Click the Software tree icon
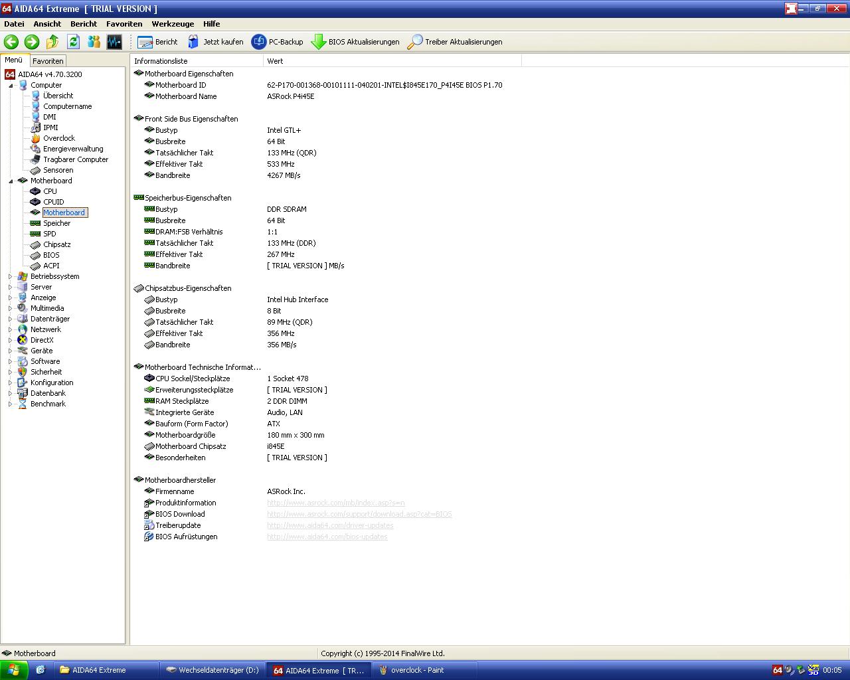850x680 pixels. (23, 361)
